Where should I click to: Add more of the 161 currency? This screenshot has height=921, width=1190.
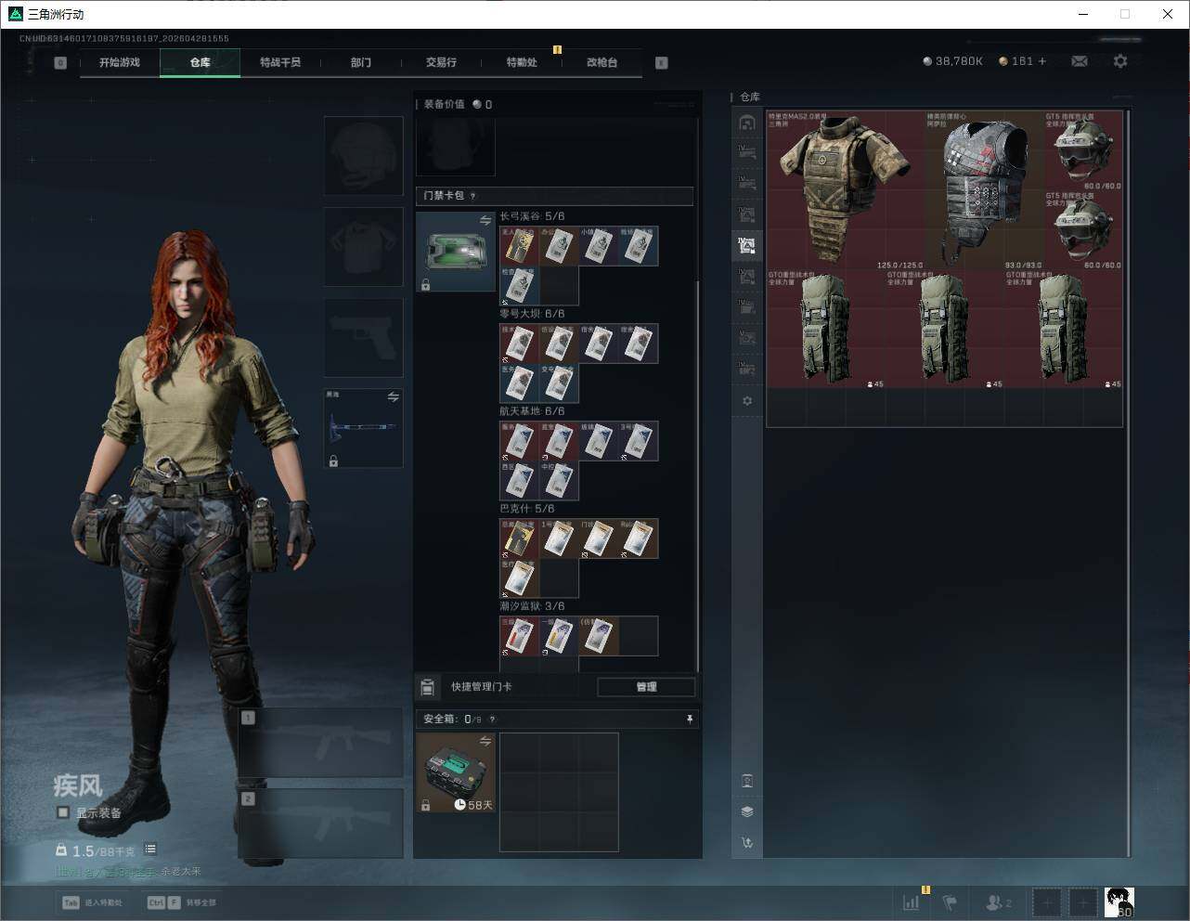[x=1042, y=61]
